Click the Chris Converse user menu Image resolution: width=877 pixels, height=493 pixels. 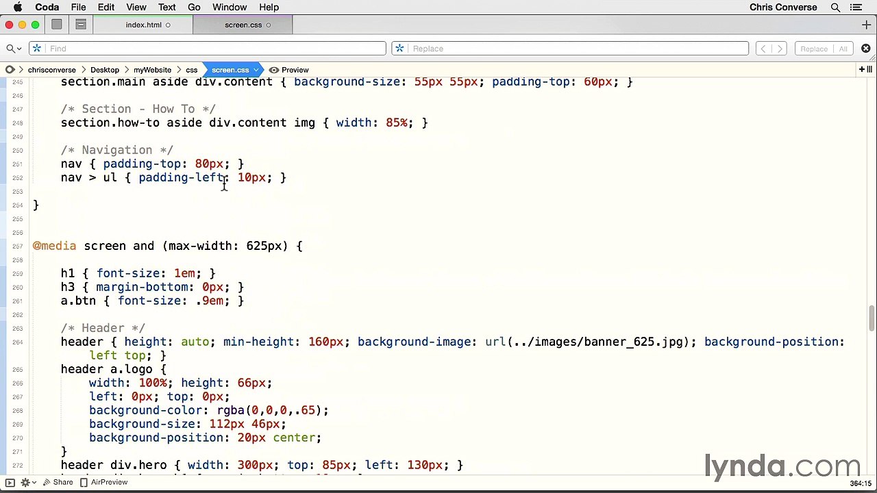(x=783, y=8)
